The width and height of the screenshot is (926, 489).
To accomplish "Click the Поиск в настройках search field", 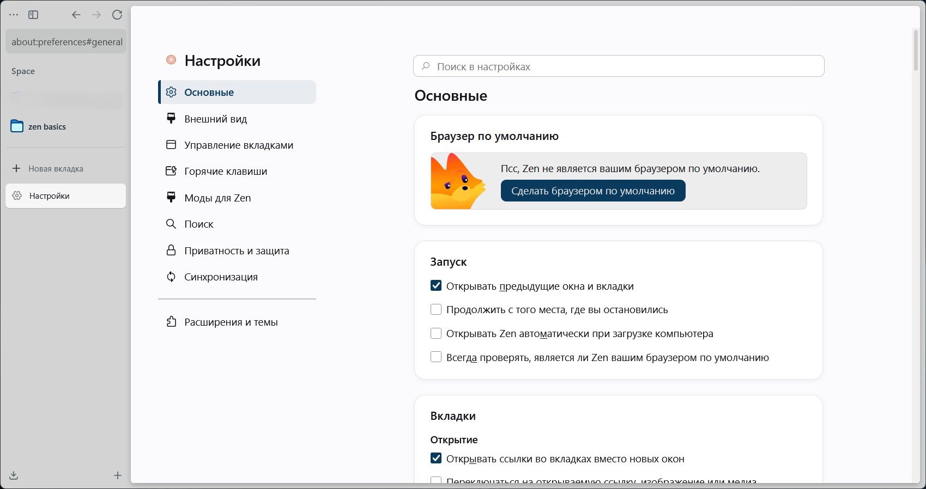I will (619, 66).
